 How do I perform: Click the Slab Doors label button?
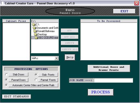point(18,75)
